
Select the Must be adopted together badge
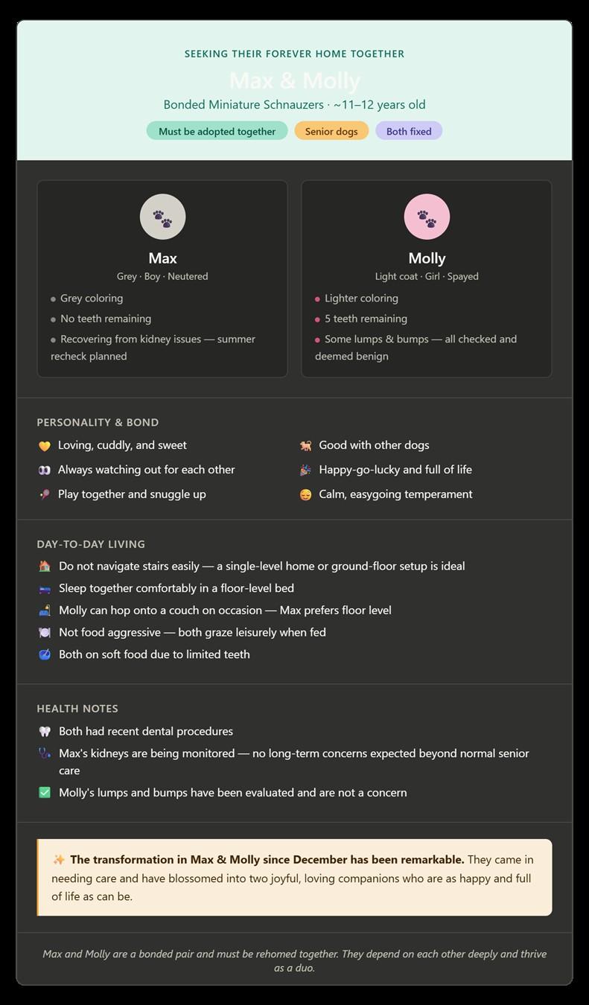[217, 131]
